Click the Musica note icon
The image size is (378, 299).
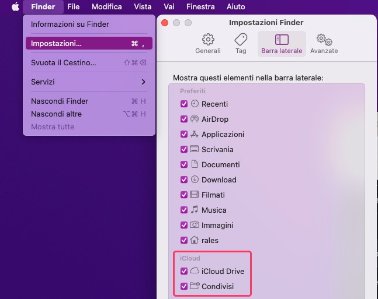(x=195, y=209)
